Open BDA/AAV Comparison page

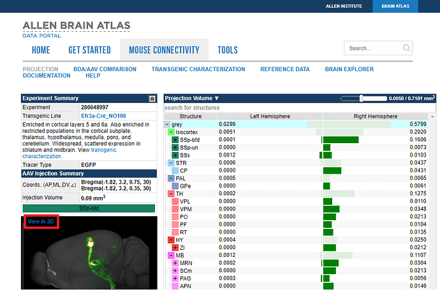tap(105, 69)
